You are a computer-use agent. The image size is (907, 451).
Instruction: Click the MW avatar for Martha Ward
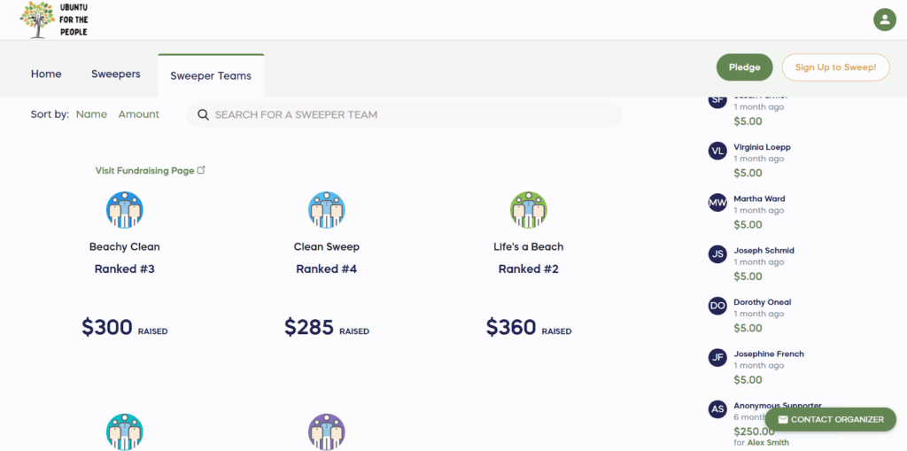717,203
